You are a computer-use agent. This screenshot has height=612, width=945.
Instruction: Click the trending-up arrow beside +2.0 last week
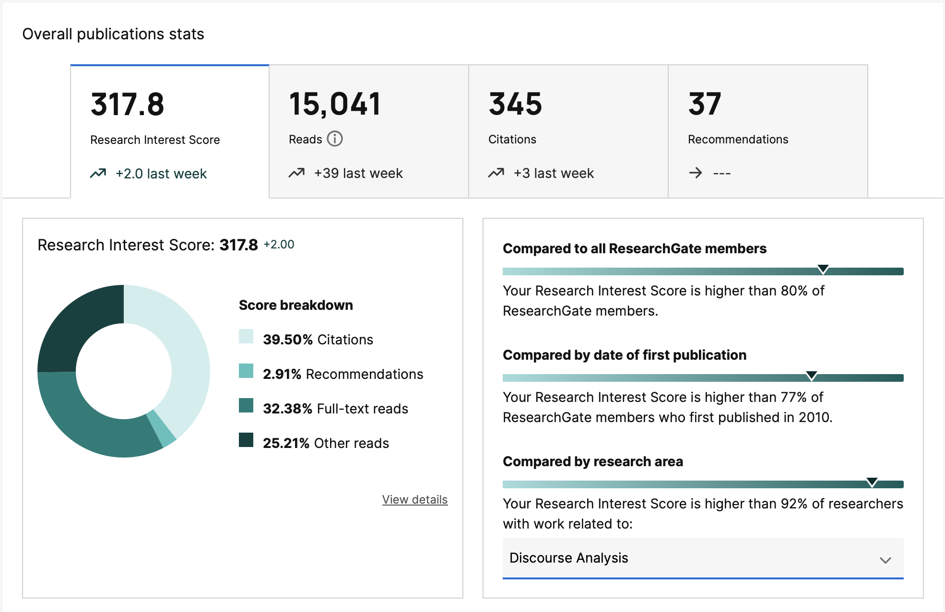pyautogui.click(x=98, y=174)
